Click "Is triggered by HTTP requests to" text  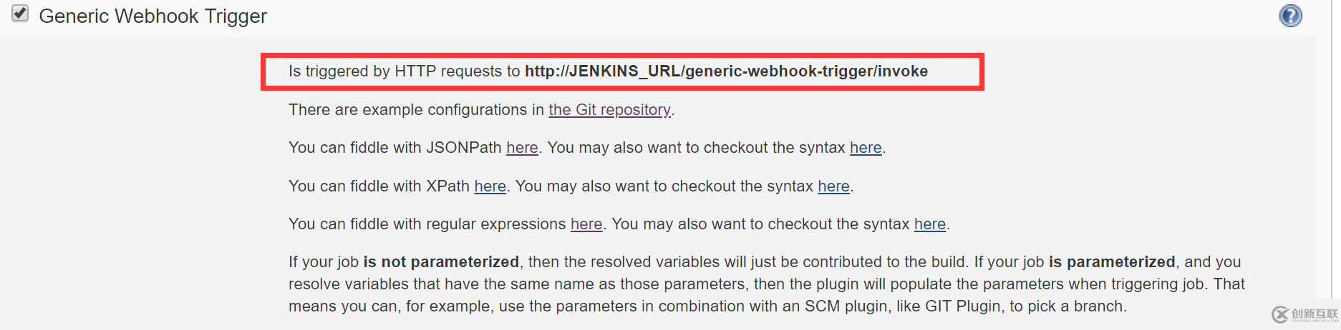[404, 71]
